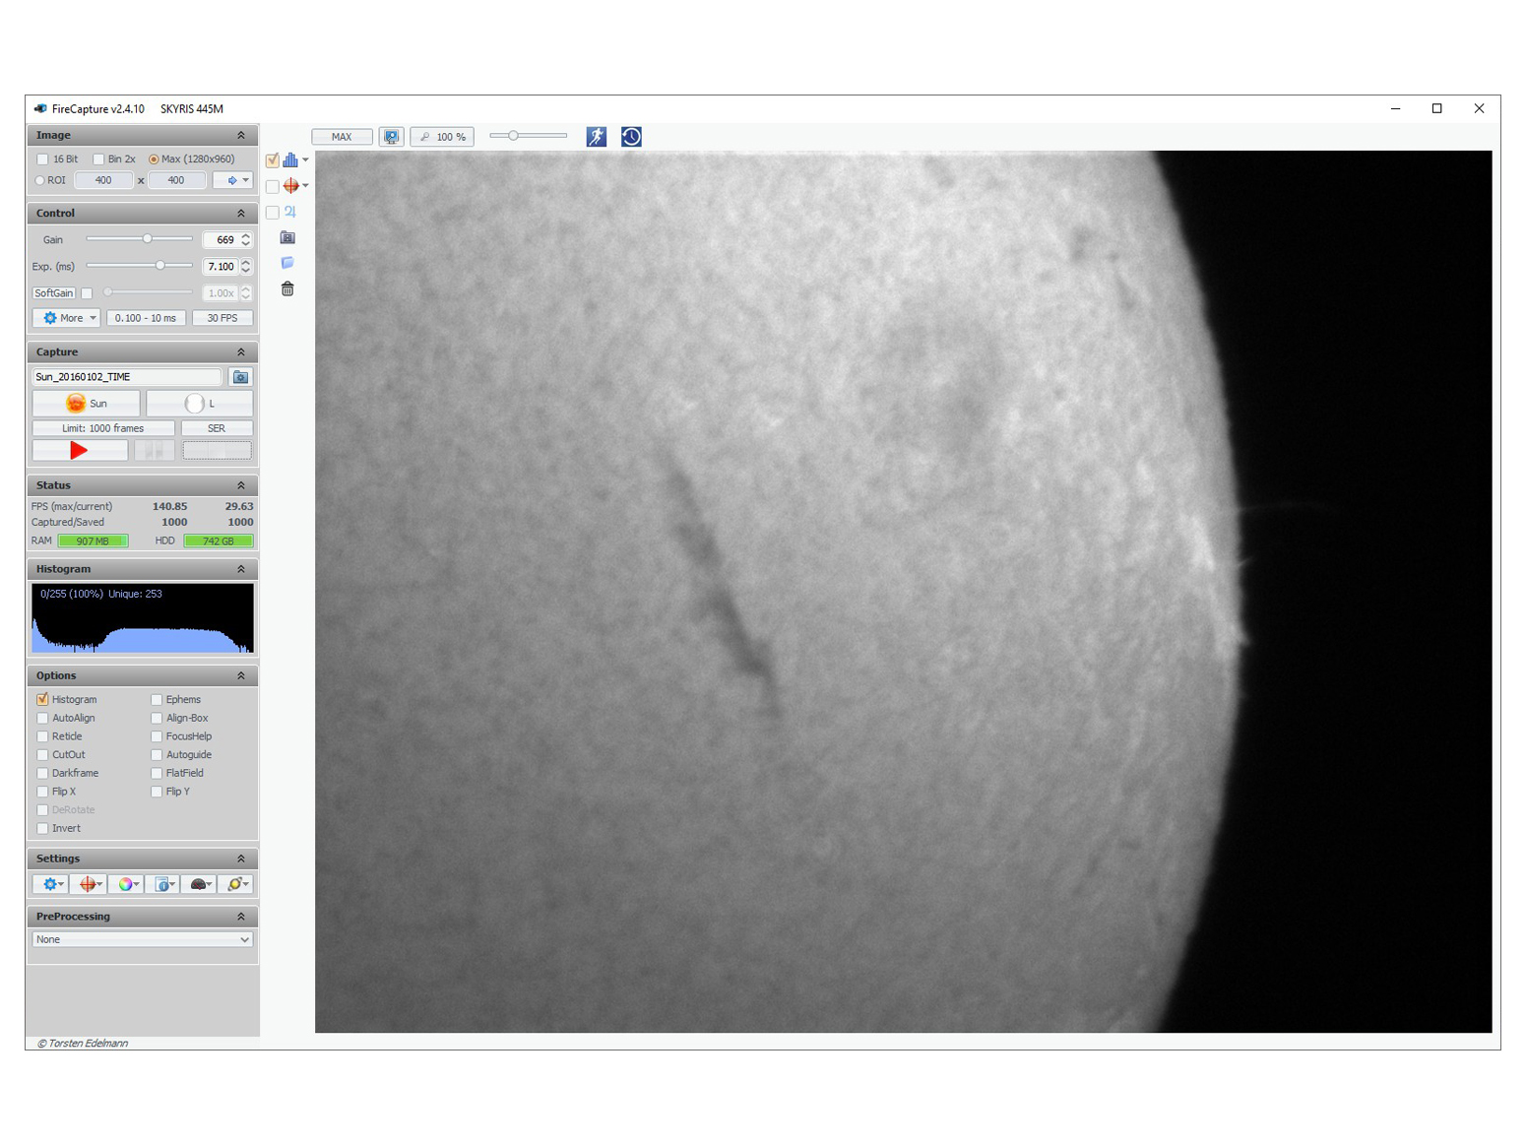Collapse the Status panel
Viewport: 1526px width, 1146px height.
point(241,485)
